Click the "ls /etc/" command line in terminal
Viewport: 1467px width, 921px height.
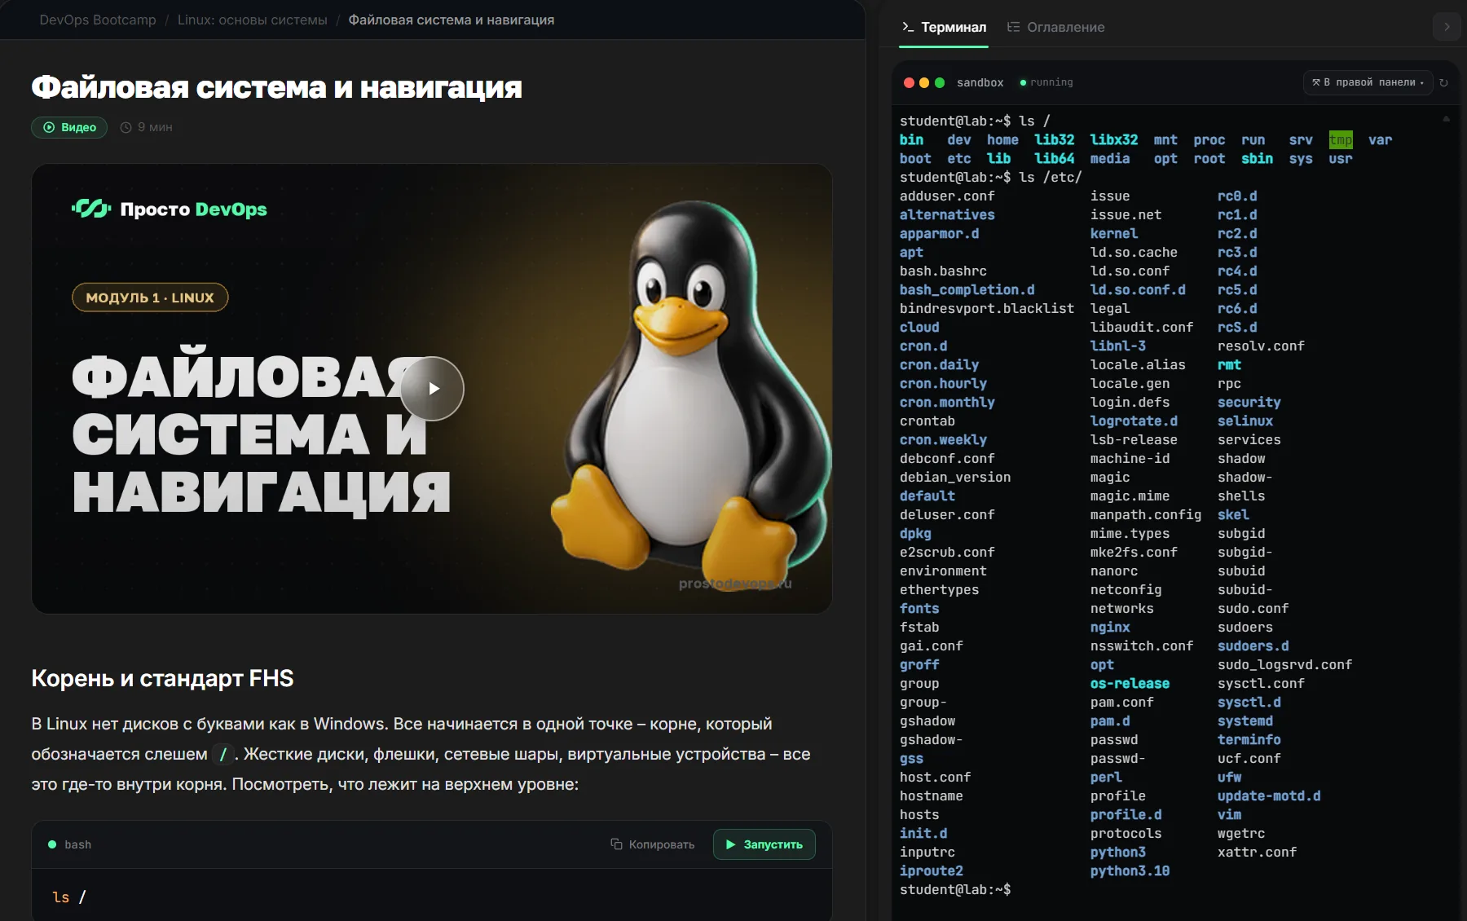991,178
